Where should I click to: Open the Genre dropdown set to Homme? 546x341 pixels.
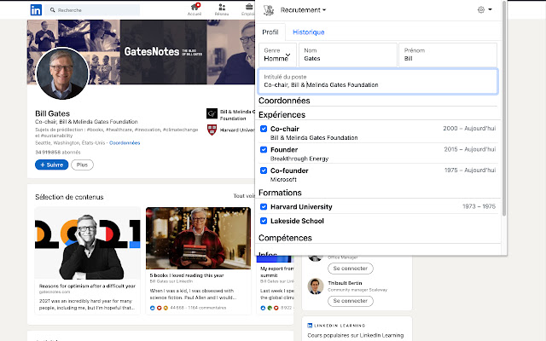(277, 55)
